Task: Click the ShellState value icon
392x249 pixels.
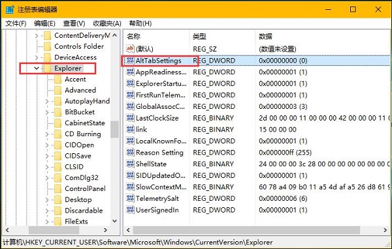Action: [130, 164]
